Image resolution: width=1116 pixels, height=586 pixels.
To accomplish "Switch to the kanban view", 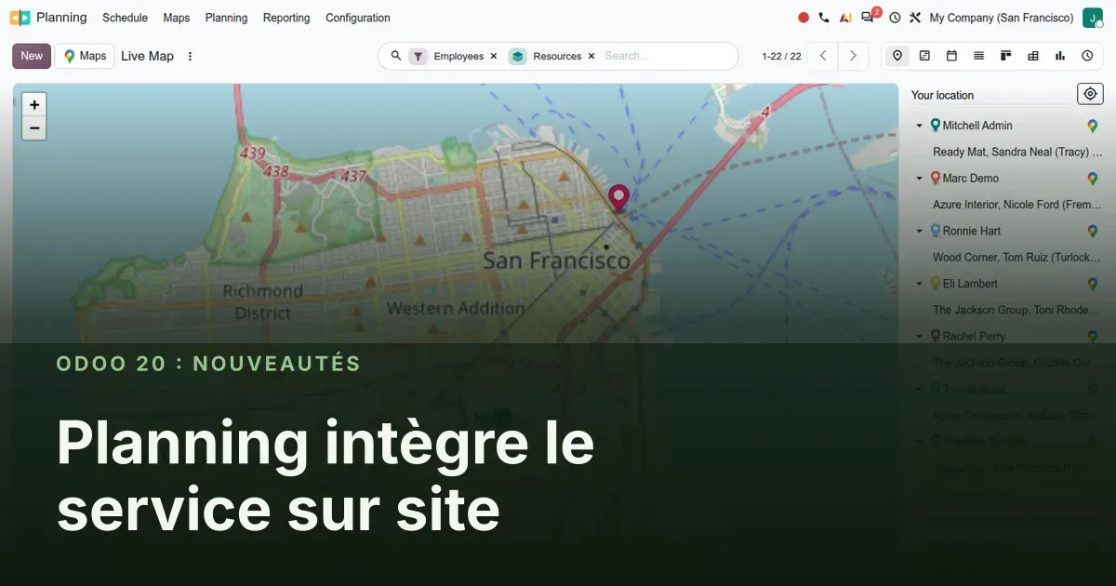I will click(x=1005, y=56).
